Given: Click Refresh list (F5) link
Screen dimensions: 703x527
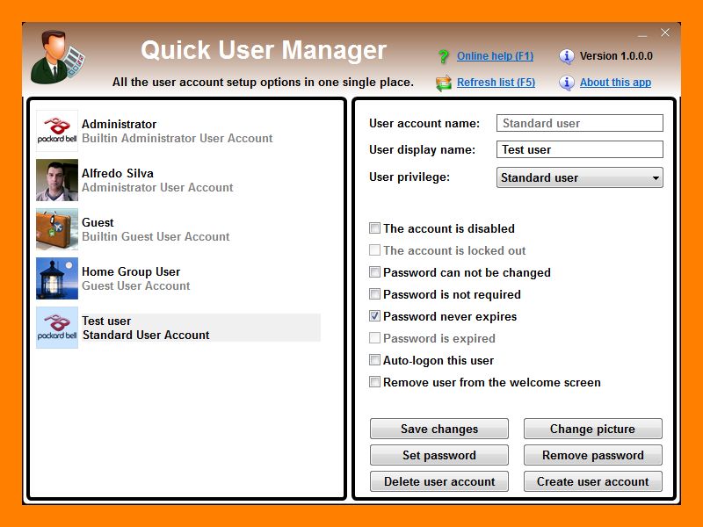Looking at the screenshot, I should (496, 83).
